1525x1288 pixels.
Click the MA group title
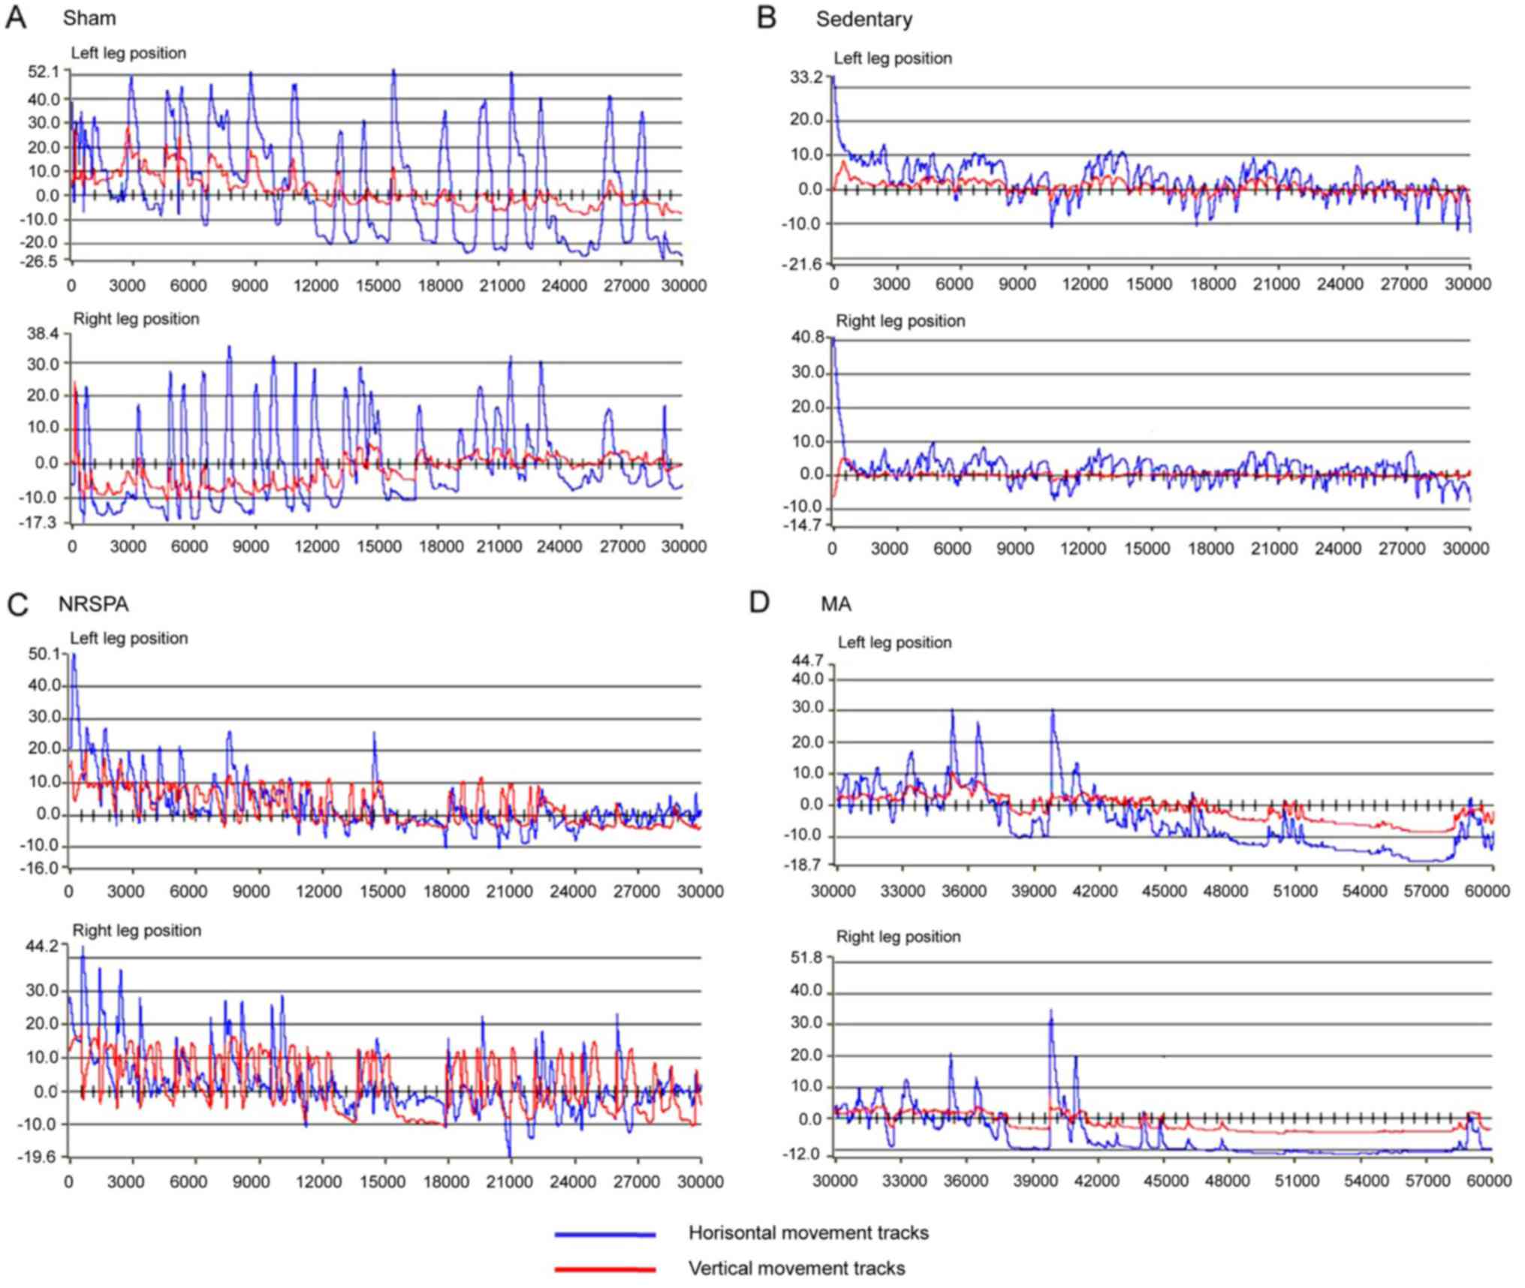pos(836,604)
